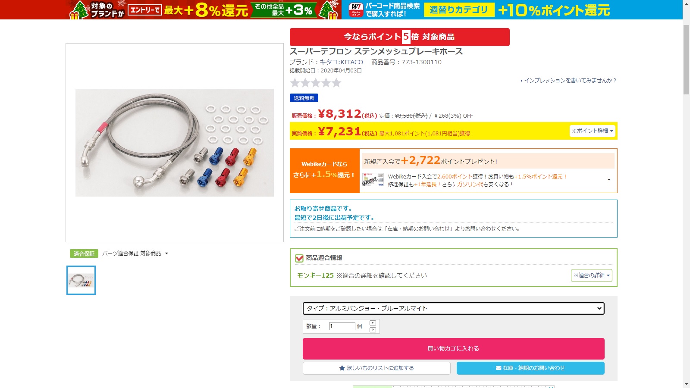
Task: Click 欲しいものリストに追加する button
Action: tap(376, 368)
